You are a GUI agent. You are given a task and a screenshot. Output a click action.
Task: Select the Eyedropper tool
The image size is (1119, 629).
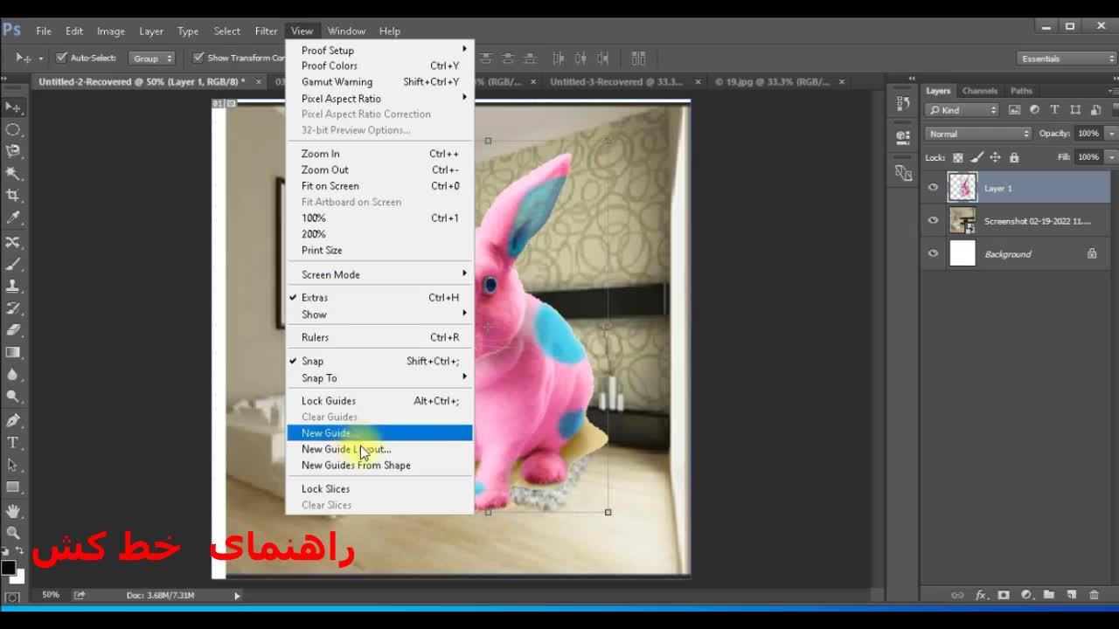pyautogui.click(x=13, y=218)
